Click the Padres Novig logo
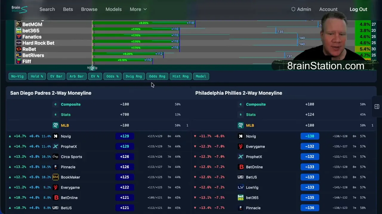This screenshot has height=214, width=382. coord(56,136)
